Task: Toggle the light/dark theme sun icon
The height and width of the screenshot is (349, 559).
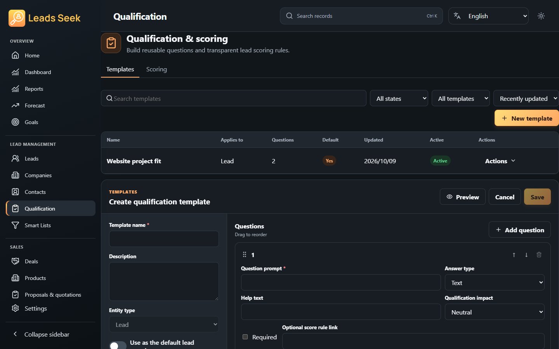Action: tap(541, 16)
